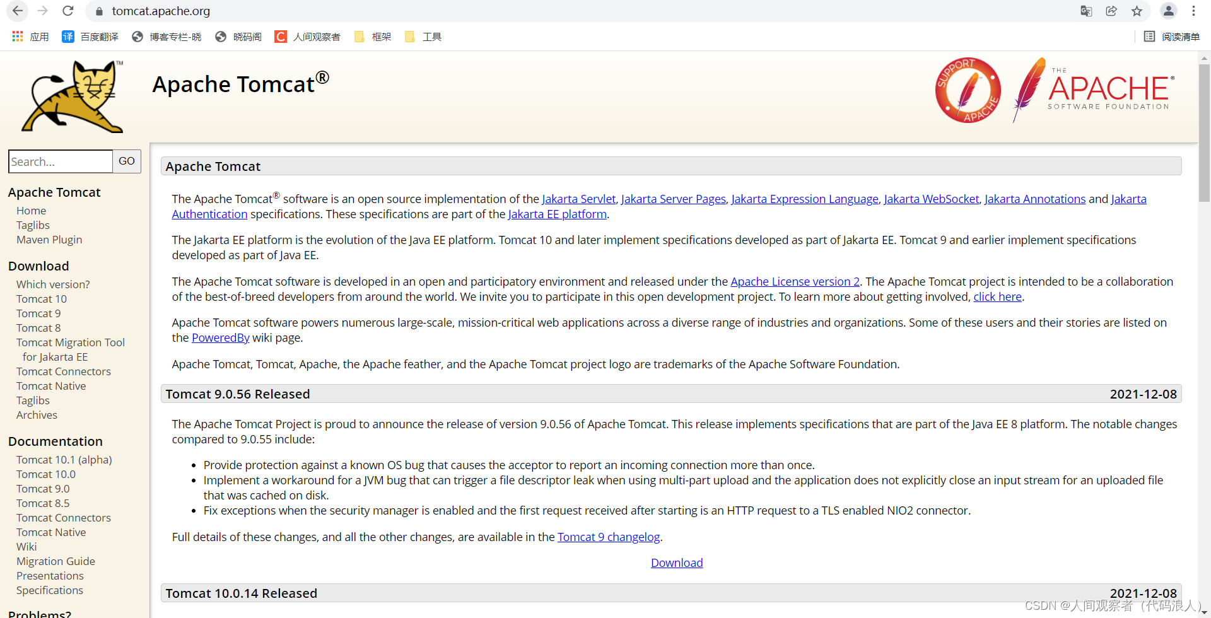Follow the Jakarta Expression Language link

pos(805,199)
